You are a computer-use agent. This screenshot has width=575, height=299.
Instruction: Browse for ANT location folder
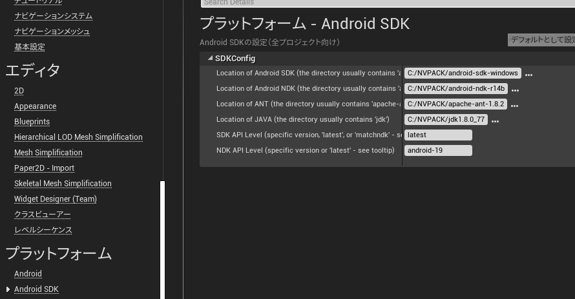pos(514,105)
